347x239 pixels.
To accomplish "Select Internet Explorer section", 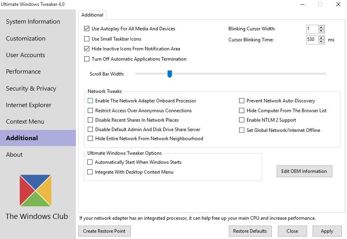I will [28, 105].
